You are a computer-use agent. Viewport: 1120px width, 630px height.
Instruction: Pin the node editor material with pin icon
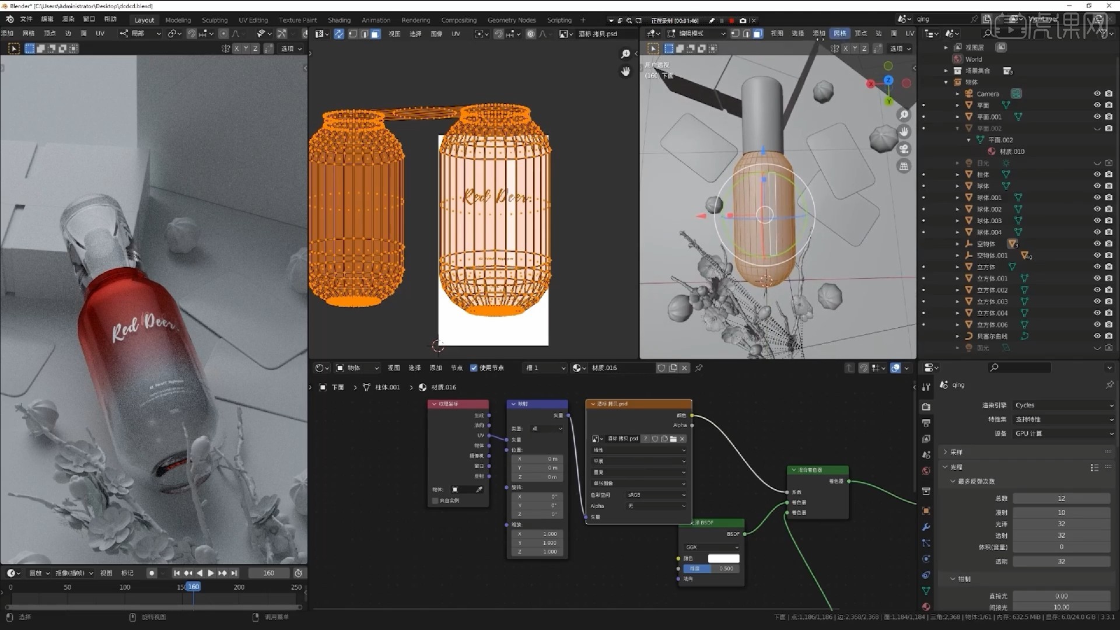pos(699,368)
